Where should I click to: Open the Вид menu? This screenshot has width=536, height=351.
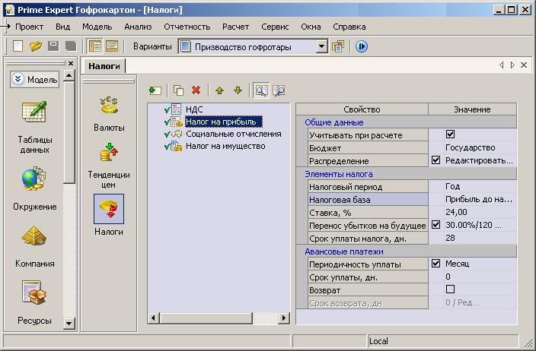pos(63,27)
